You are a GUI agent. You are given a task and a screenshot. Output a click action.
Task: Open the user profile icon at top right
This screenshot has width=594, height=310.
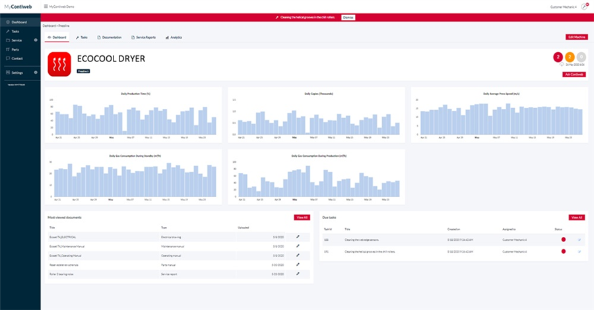click(585, 7)
